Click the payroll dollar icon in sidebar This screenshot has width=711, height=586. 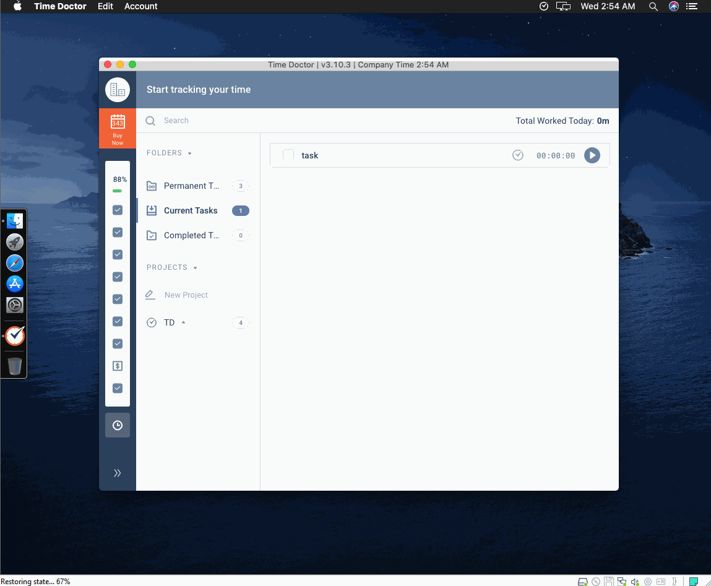[x=118, y=366]
